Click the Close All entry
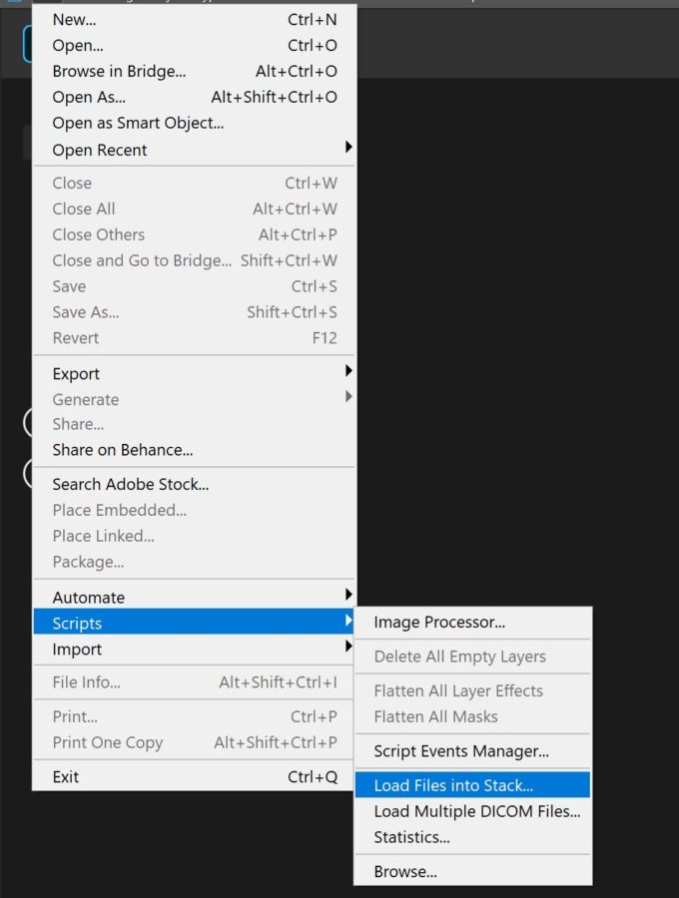This screenshot has height=898, width=679. 195,209
